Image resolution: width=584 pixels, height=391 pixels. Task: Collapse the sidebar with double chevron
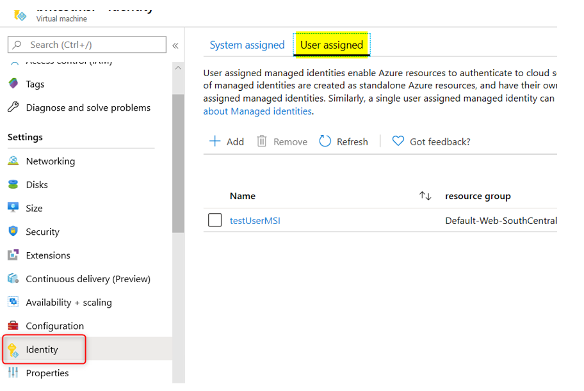pos(175,45)
